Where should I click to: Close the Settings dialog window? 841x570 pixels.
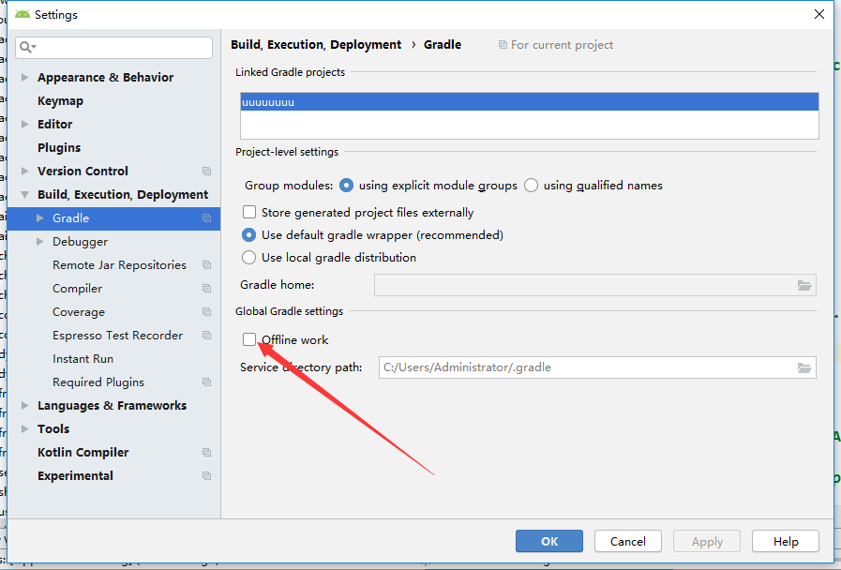(819, 14)
